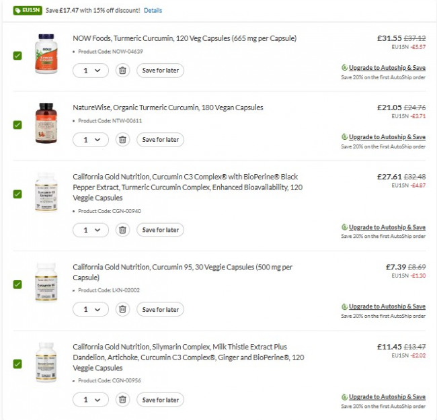437x420 pixels.
Task: Remove Silymarin Complex item using trash icon
Action: (122, 400)
